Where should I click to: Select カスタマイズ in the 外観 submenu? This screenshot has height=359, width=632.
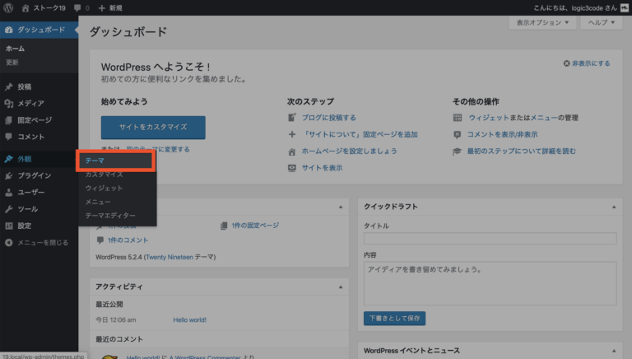tap(104, 175)
